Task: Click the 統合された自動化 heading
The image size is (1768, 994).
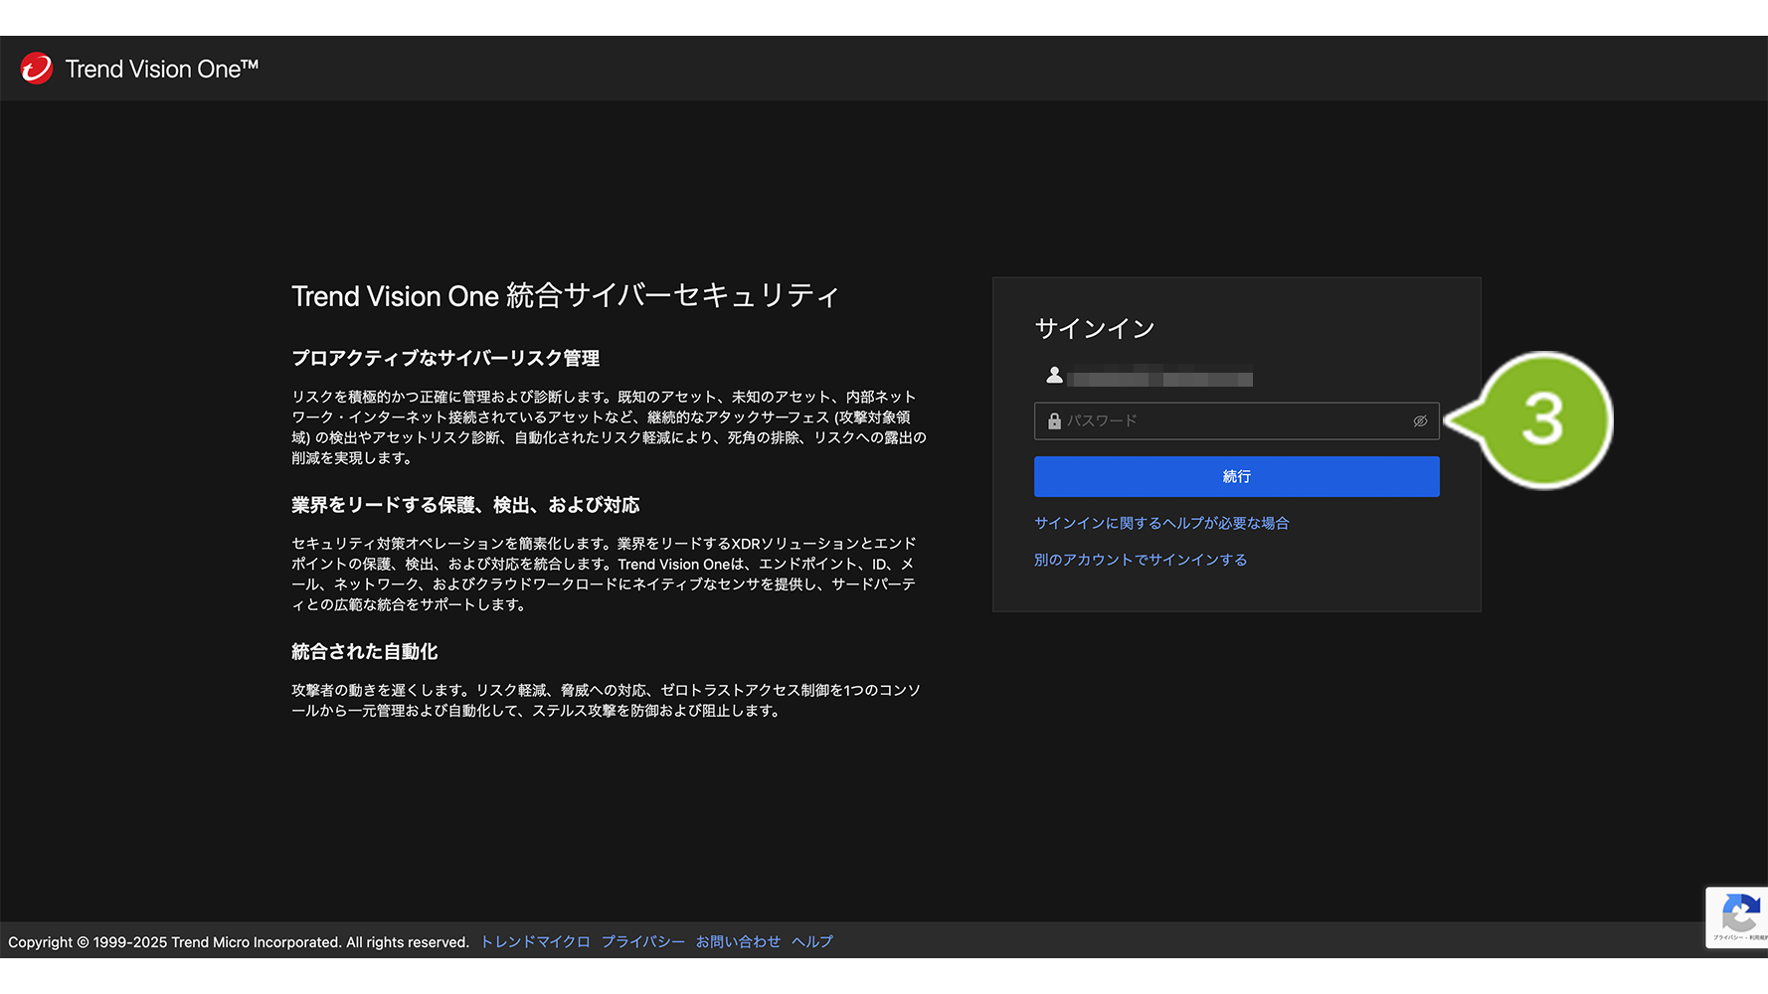Action: pyautogui.click(x=364, y=652)
